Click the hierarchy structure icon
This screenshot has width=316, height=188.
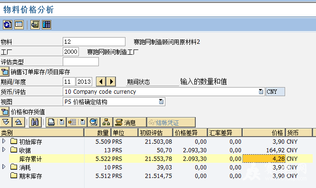(106, 122)
